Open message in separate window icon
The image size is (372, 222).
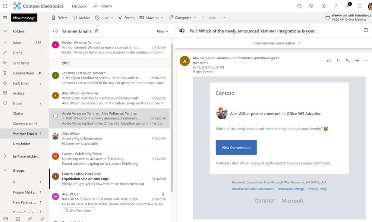pyautogui.click(x=366, y=30)
